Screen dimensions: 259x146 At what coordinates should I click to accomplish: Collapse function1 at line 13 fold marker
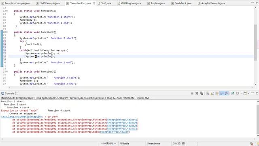pyautogui.click(x=7, y=11)
